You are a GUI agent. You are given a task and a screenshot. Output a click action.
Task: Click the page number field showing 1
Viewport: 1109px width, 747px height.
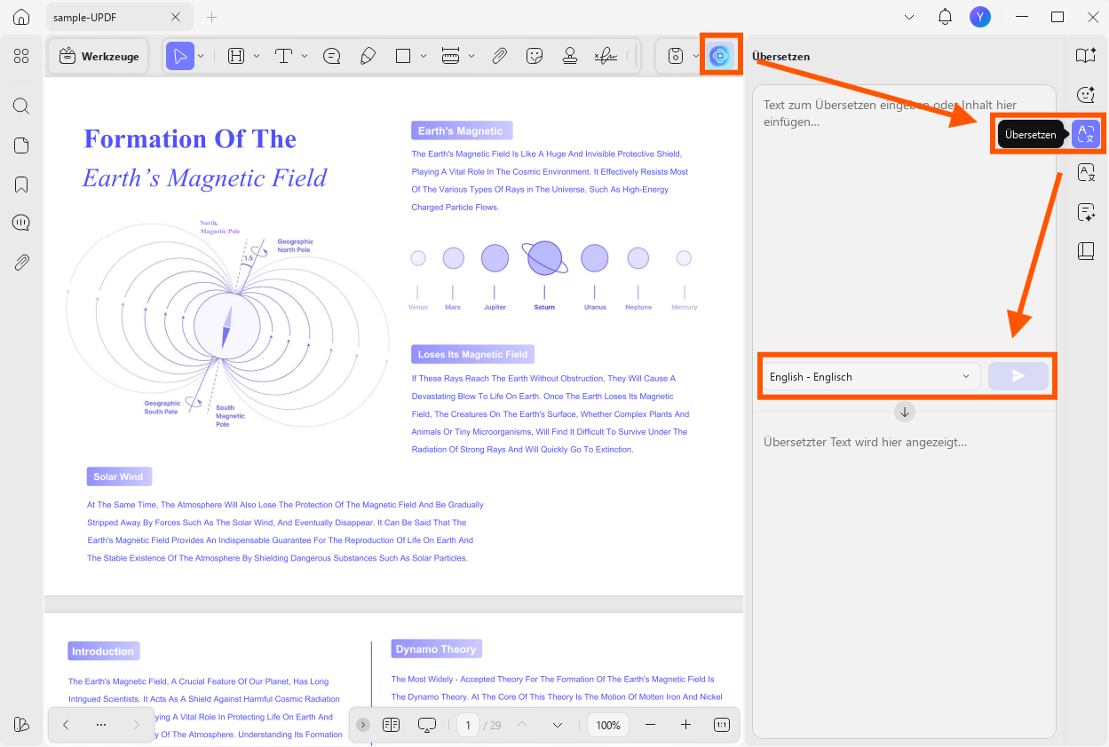(x=468, y=725)
